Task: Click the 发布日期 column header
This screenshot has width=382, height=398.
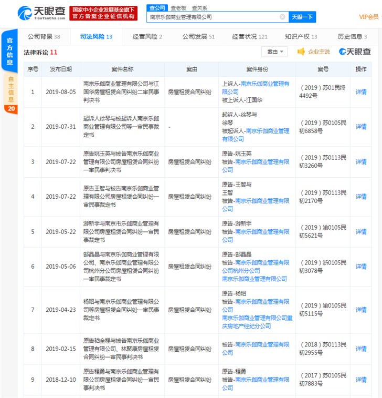Action: tap(60, 69)
